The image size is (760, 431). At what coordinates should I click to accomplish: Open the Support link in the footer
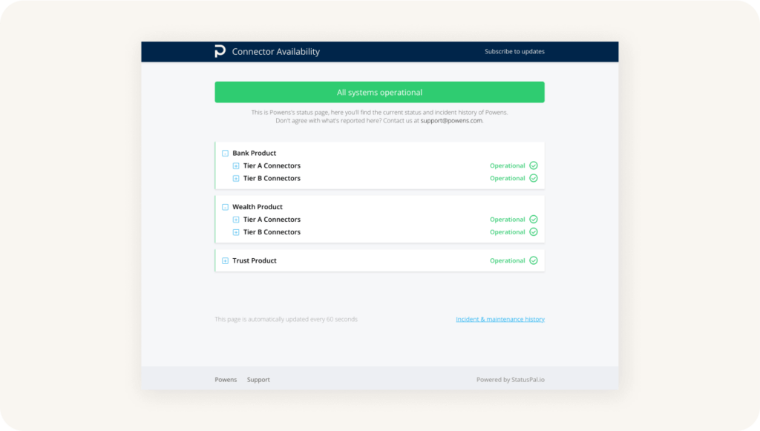(x=258, y=379)
